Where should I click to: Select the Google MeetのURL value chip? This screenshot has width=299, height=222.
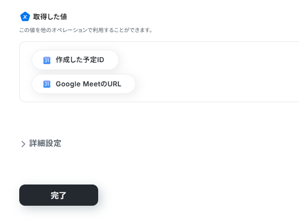click(83, 84)
